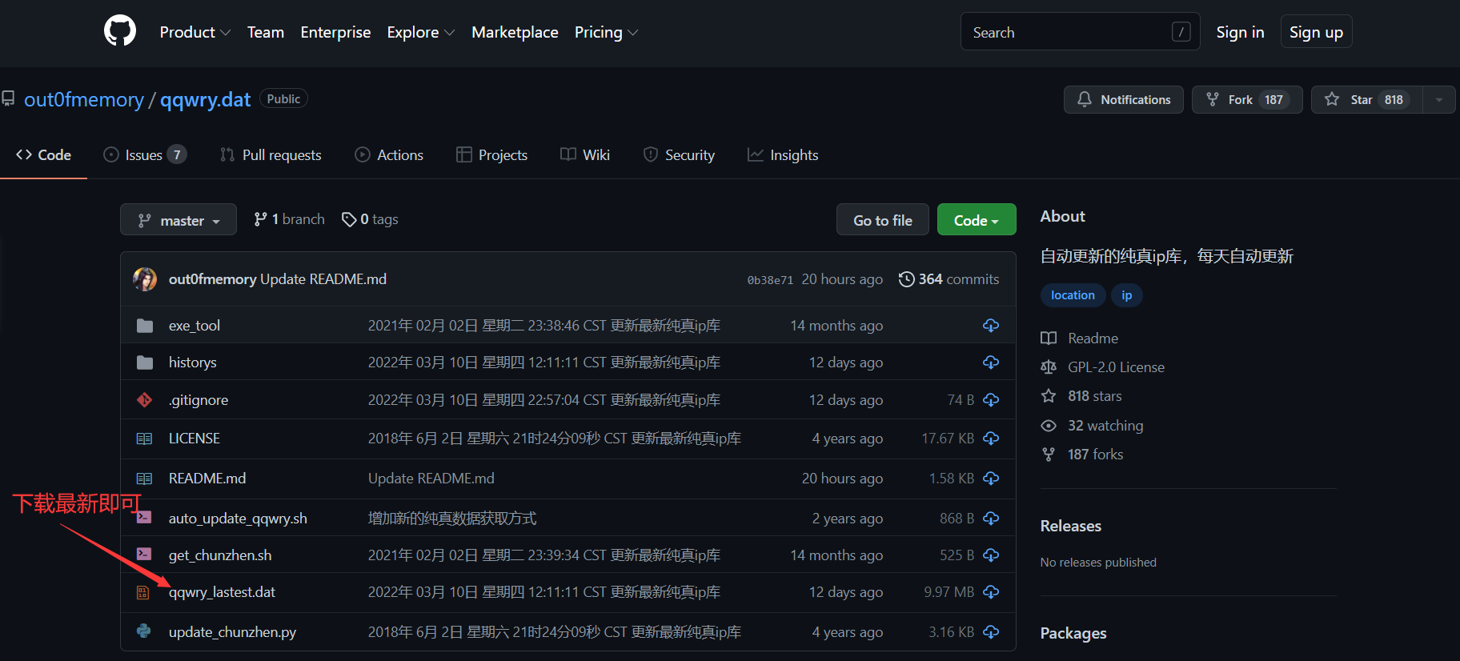Open the GitHub logo homepage
This screenshot has height=661, width=1460.
[x=120, y=32]
